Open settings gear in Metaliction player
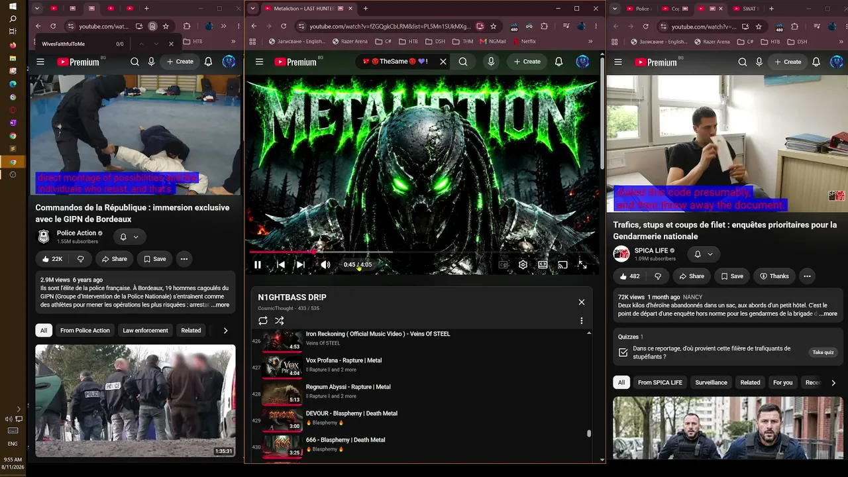 click(x=523, y=264)
